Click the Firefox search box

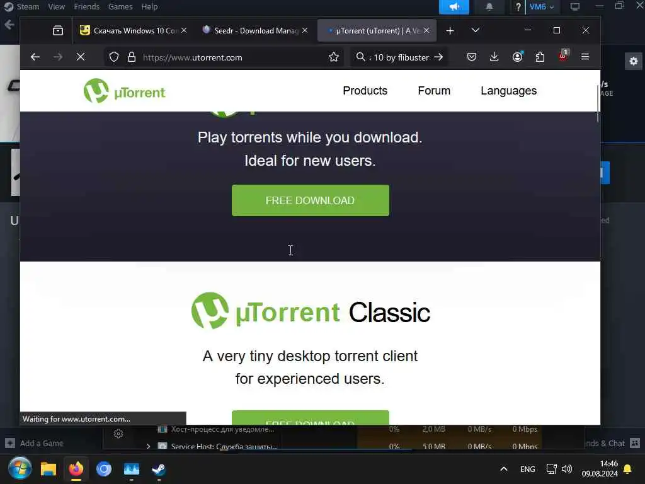pyautogui.click(x=399, y=57)
